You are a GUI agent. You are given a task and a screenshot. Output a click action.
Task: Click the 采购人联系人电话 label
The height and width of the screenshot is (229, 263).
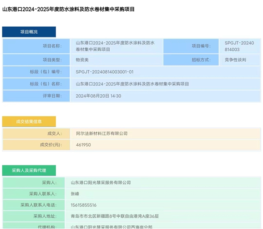coord(39,205)
